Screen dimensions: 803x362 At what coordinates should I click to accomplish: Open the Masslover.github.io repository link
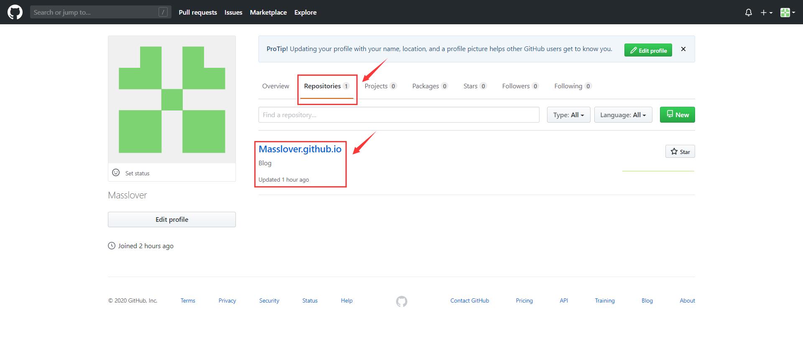[x=300, y=149]
